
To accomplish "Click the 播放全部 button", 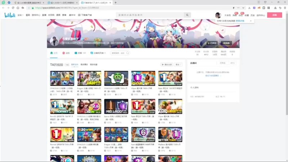I will [x=167, y=65].
